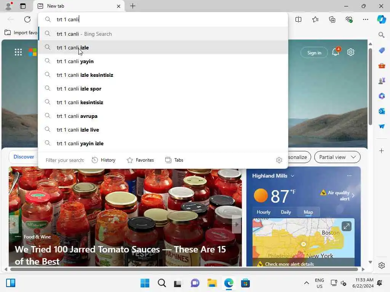Open the notifications bell
The height and width of the screenshot is (292, 390).
pos(336,52)
